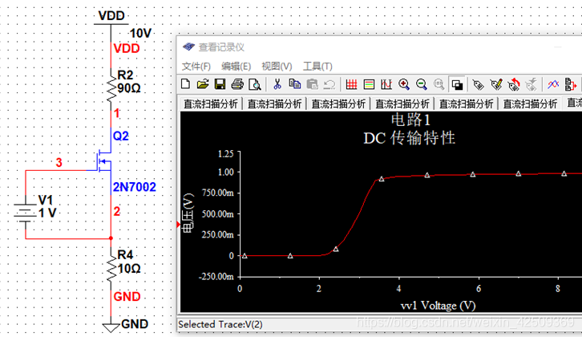Click the New page icon in Grapher toolbar
The width and height of the screenshot is (582, 337).
click(x=186, y=84)
